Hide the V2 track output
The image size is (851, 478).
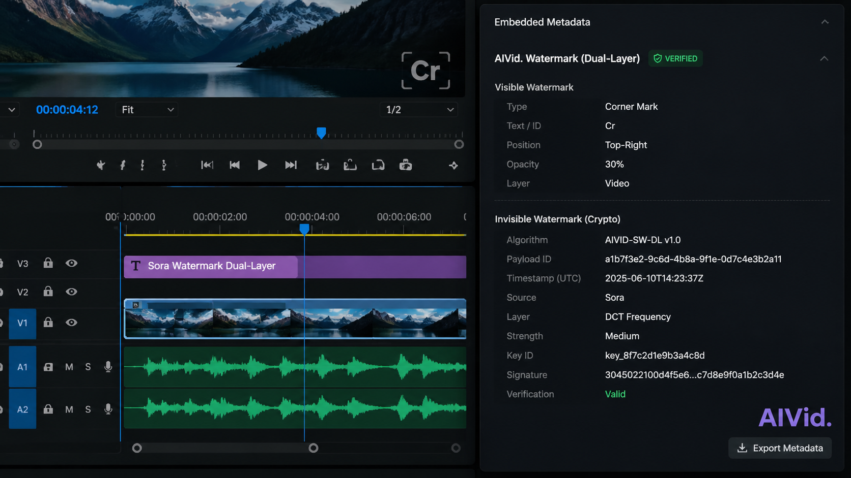[71, 292]
